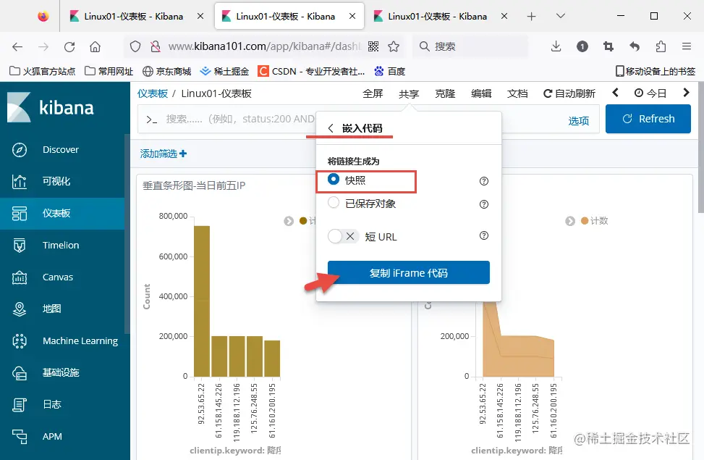Open the 稀土掘金 bookmark

224,71
